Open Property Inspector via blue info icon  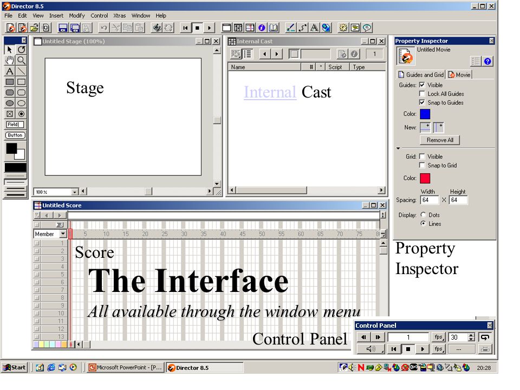(x=262, y=28)
